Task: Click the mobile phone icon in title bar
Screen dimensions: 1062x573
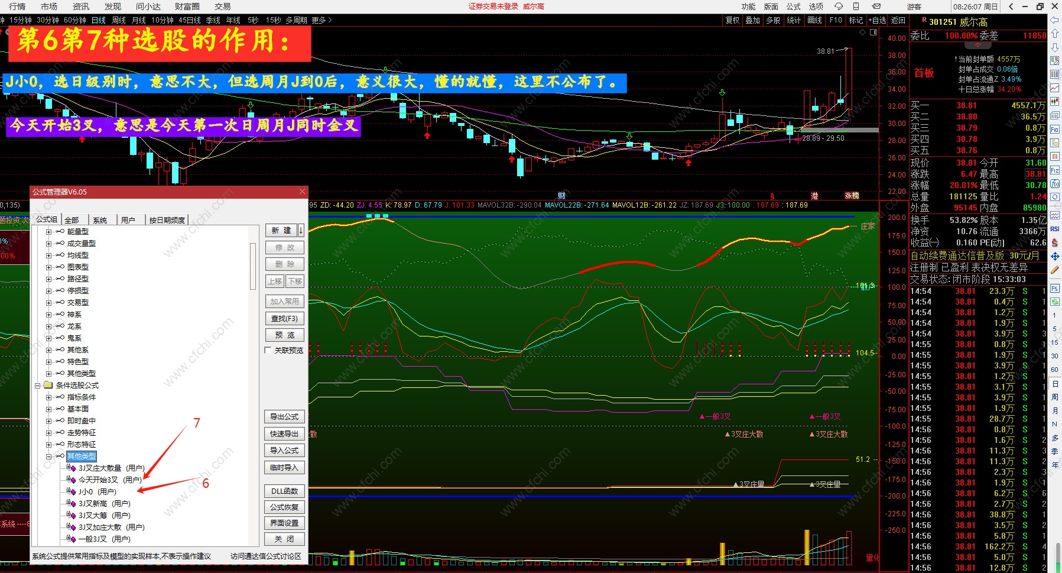Action: pos(856,7)
